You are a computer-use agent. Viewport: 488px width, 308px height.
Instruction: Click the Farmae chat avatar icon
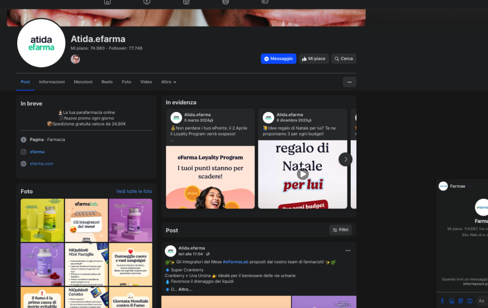click(x=443, y=186)
